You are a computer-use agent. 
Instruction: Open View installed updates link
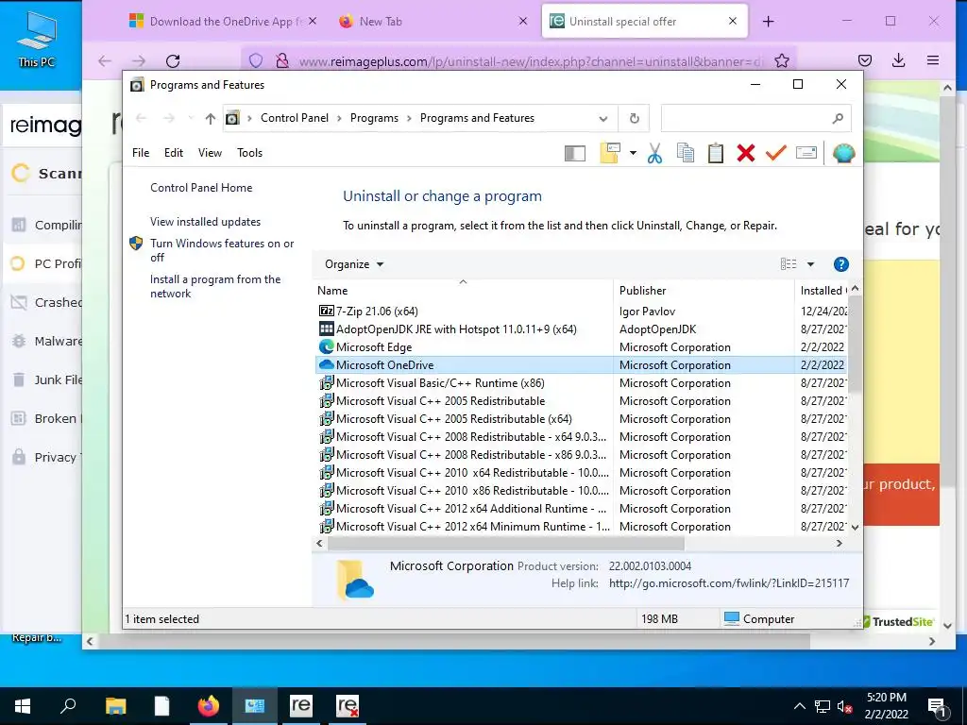tap(205, 221)
